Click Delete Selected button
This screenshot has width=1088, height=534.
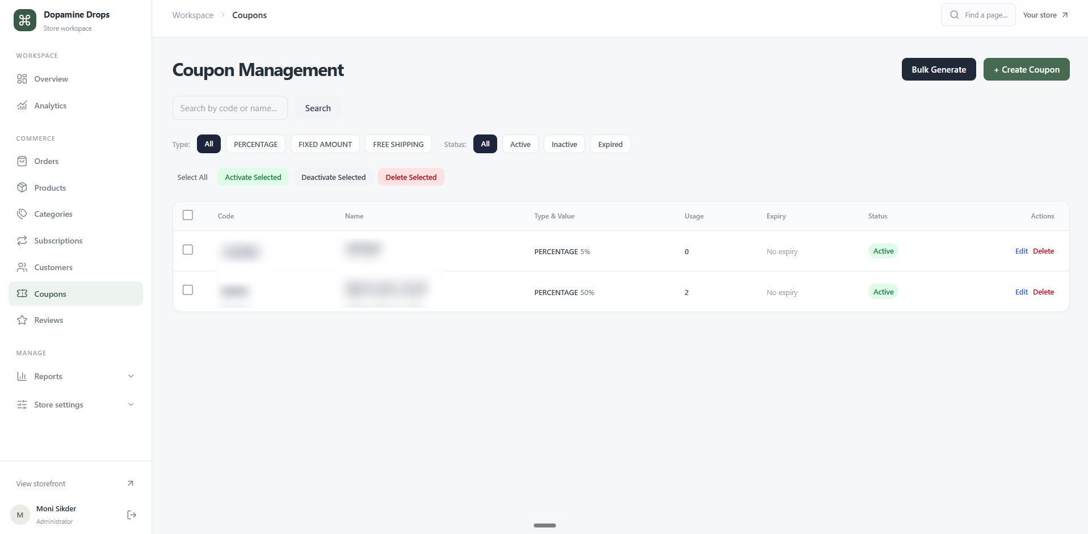[411, 177]
